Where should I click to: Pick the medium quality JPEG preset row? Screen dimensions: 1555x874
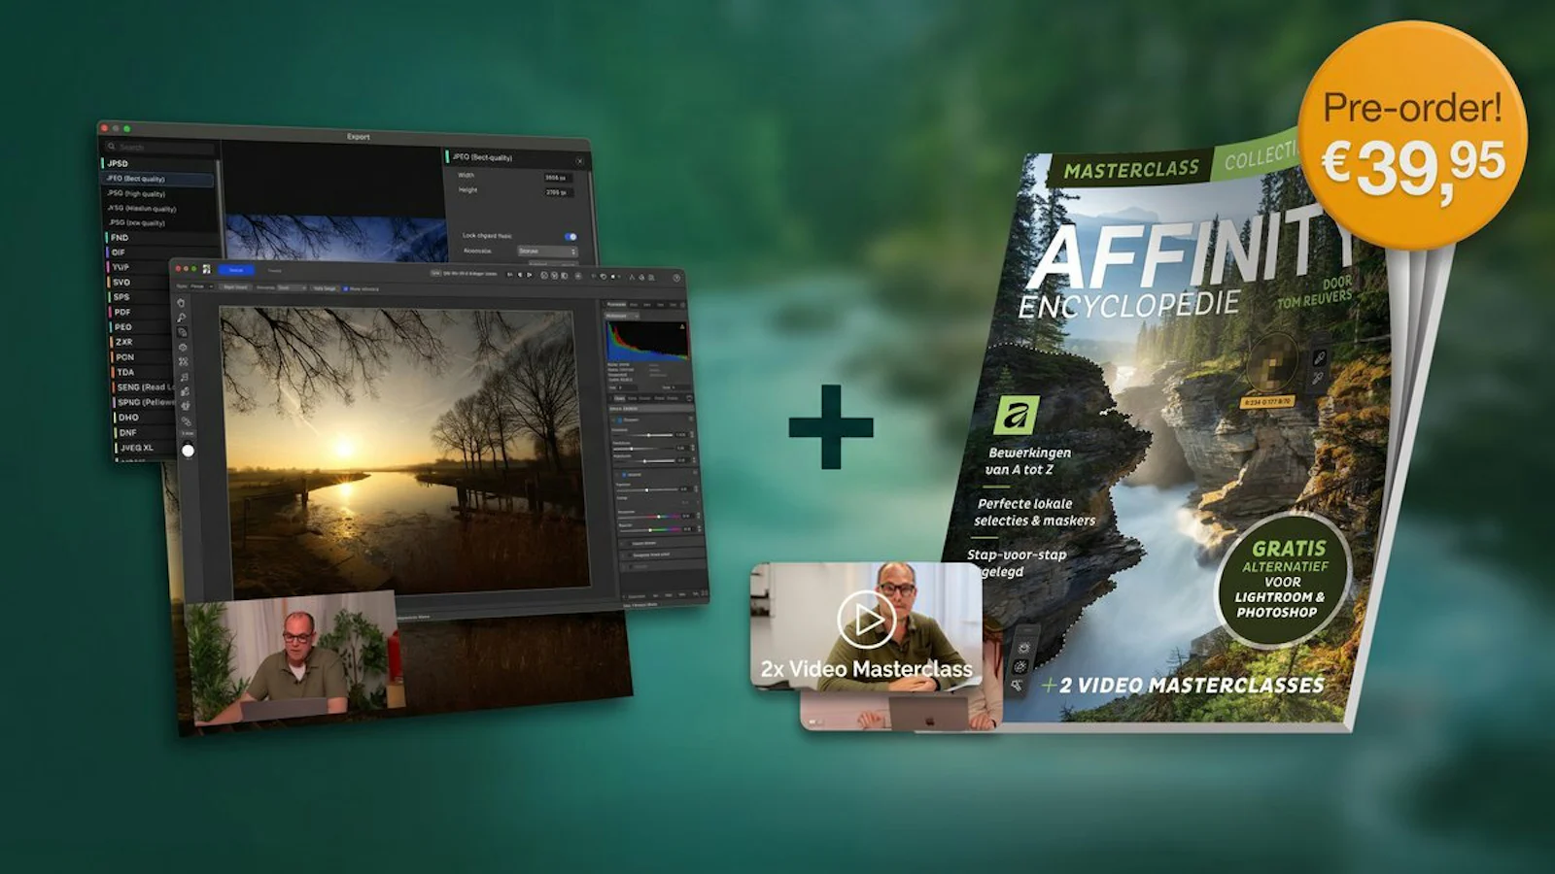pos(160,208)
